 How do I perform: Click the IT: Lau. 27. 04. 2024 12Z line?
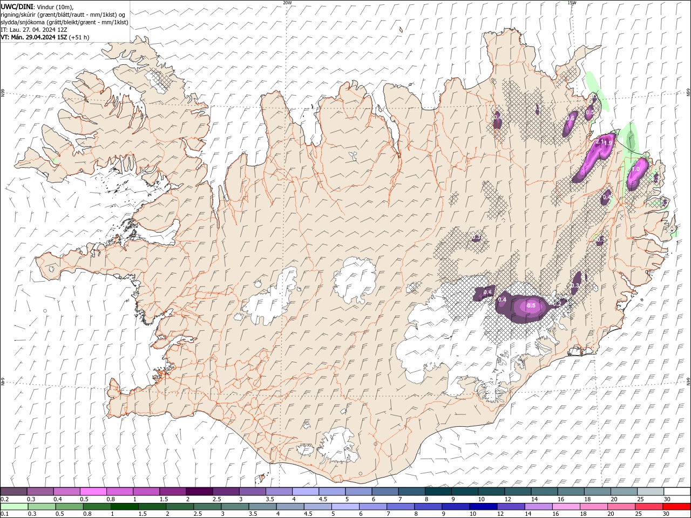click(34, 30)
